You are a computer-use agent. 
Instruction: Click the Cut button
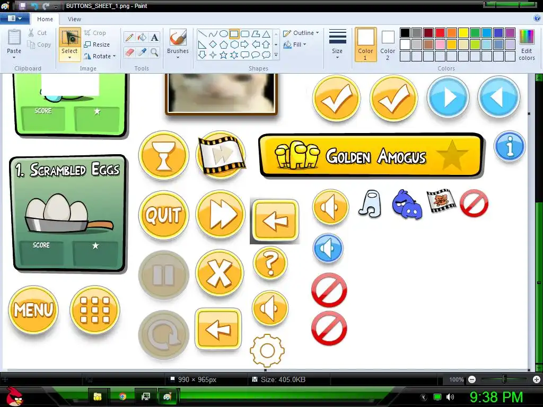click(38, 33)
